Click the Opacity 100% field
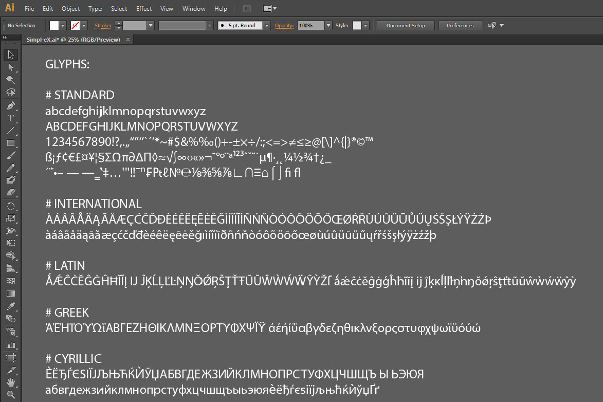 [311, 25]
